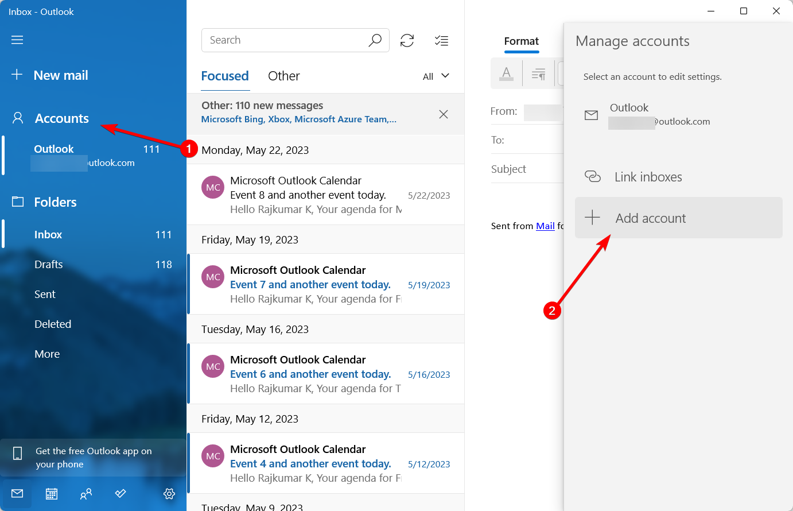The image size is (793, 511).
Task: Collapse the hamburger navigation menu
Action: click(x=17, y=40)
